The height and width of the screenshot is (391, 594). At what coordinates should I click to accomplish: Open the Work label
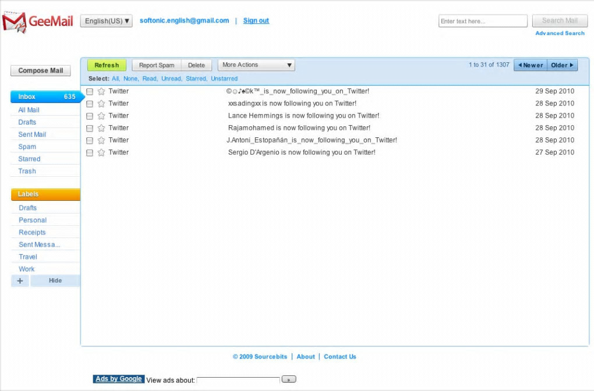[27, 269]
